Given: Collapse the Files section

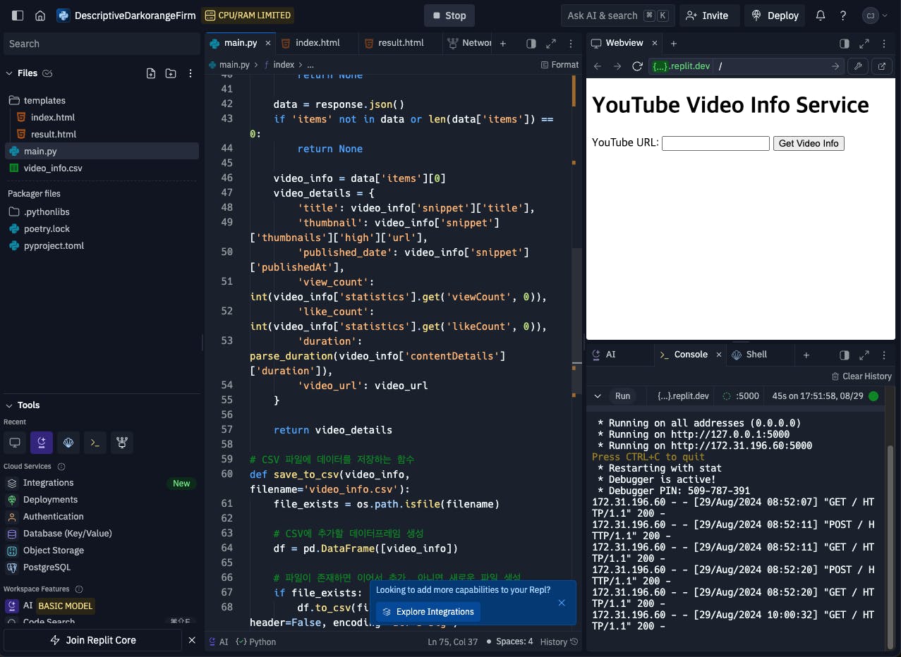Looking at the screenshot, I should click(x=9, y=73).
